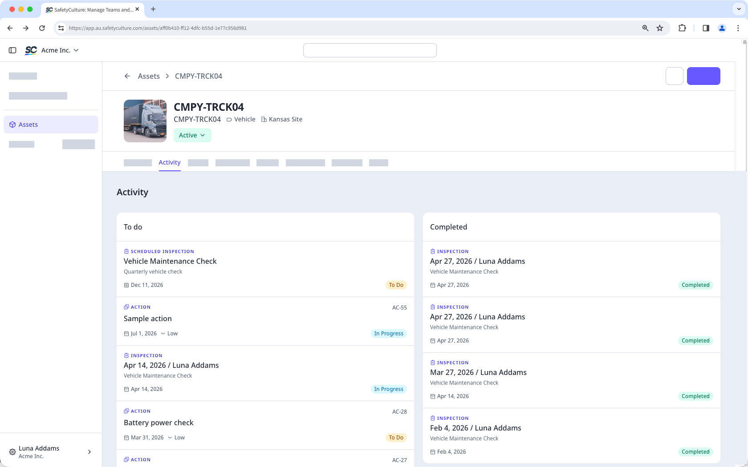Click the white outlined button at top right
This screenshot has width=748, height=467.
pyautogui.click(x=675, y=76)
